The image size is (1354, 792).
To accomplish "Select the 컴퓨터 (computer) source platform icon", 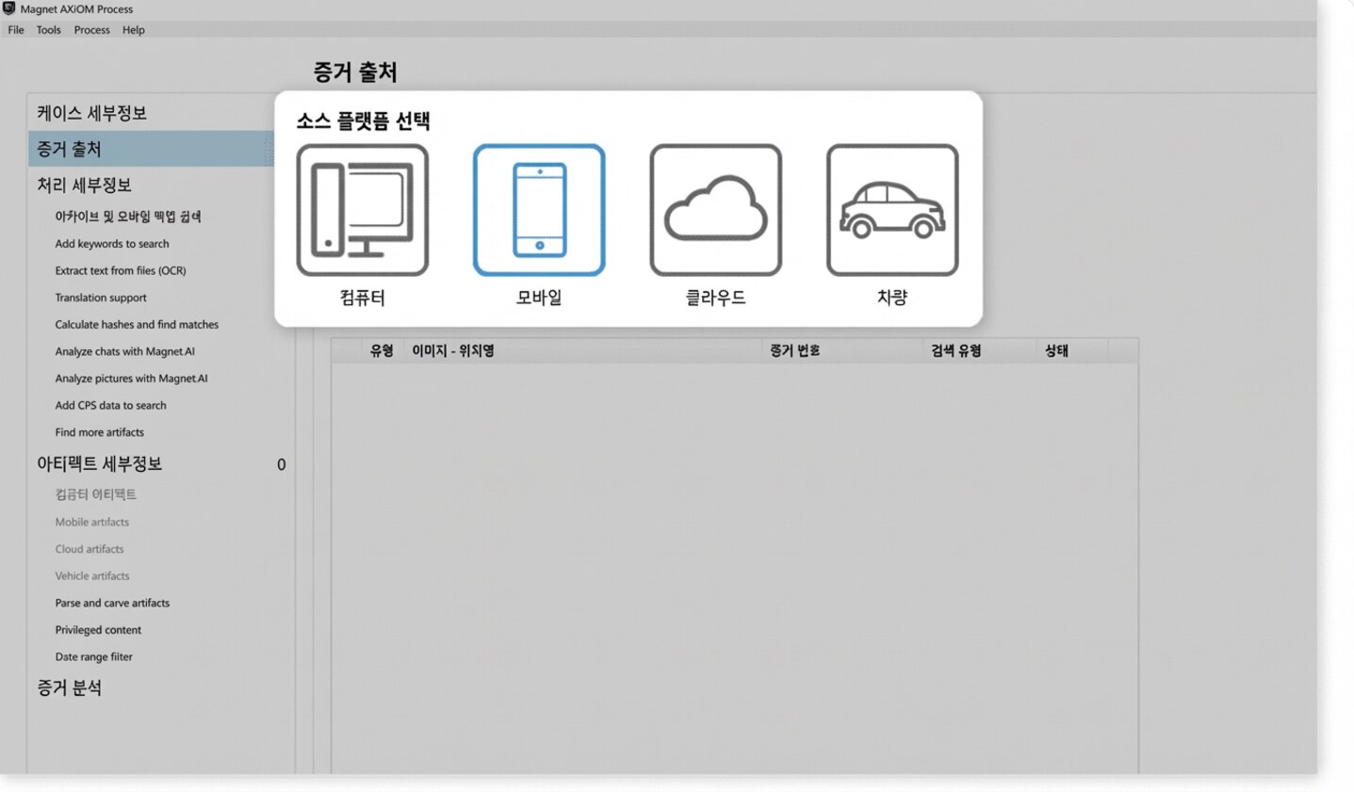I will point(362,208).
